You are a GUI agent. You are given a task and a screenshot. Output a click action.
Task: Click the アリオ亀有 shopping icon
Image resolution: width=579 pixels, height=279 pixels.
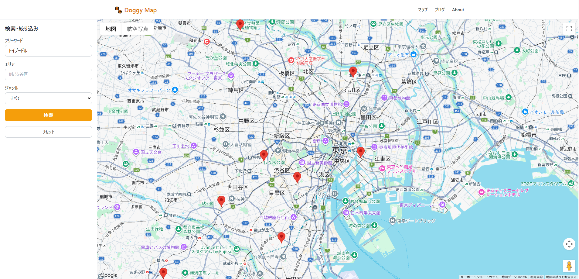[413, 54]
